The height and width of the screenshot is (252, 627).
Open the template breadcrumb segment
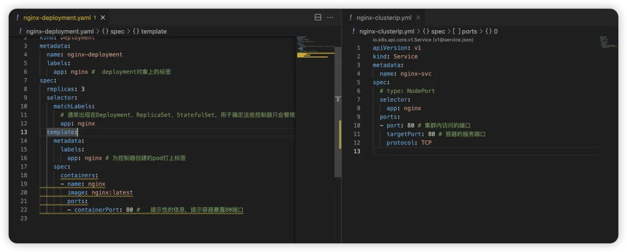(149, 31)
